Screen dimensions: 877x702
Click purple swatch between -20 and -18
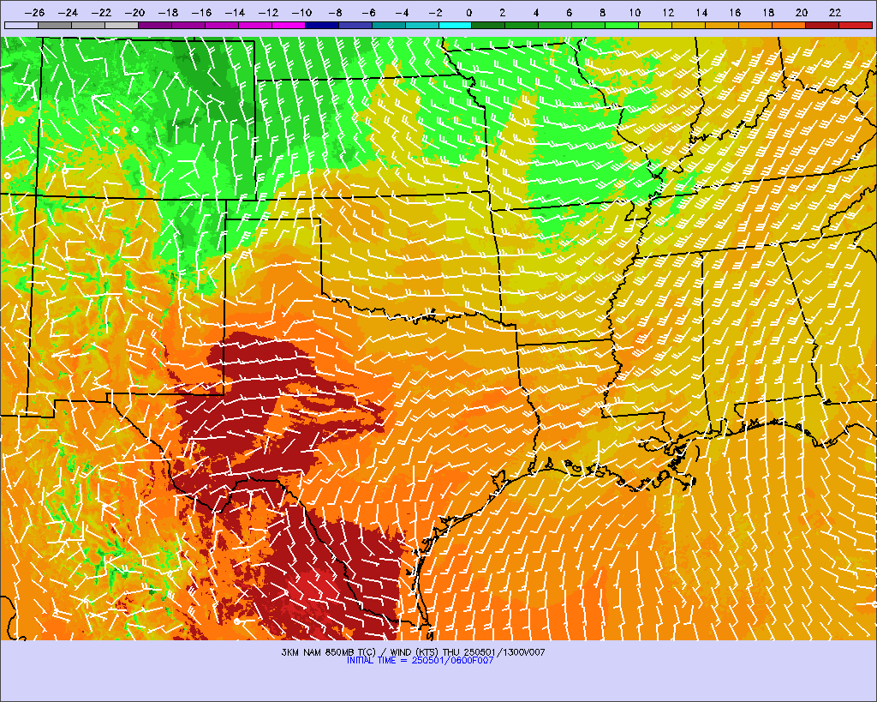click(x=155, y=25)
